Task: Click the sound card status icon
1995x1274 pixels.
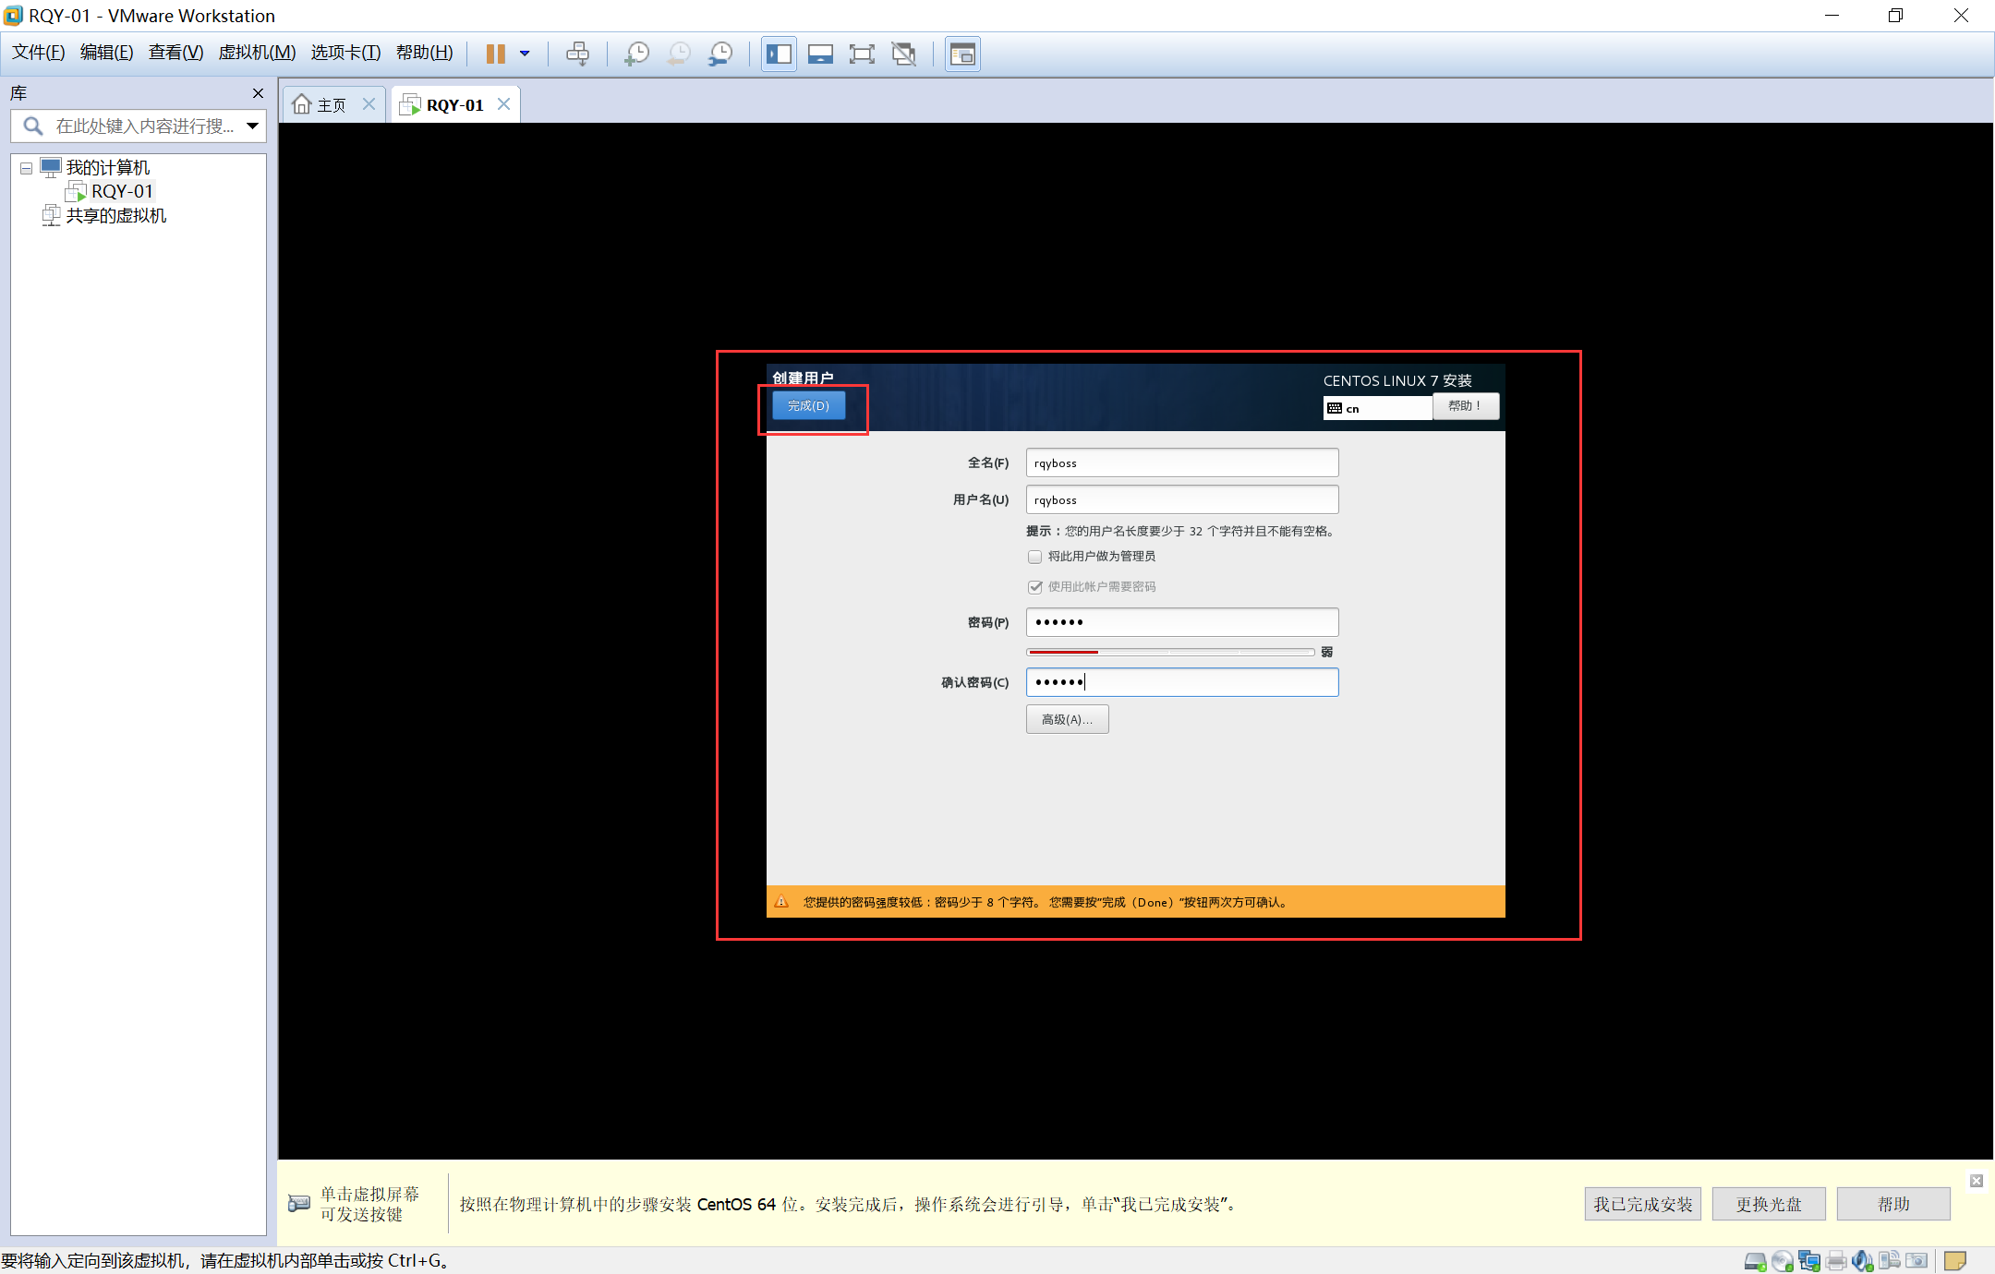Action: pos(1863,1260)
